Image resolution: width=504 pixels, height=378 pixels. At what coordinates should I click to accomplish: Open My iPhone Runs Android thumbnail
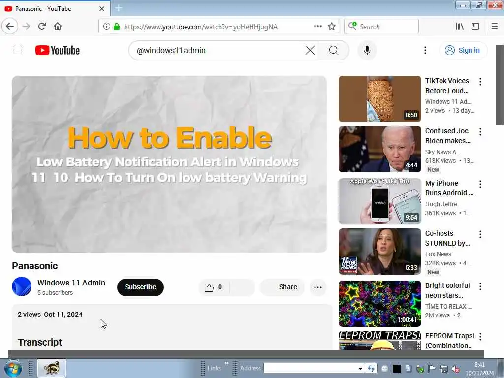tap(379, 201)
